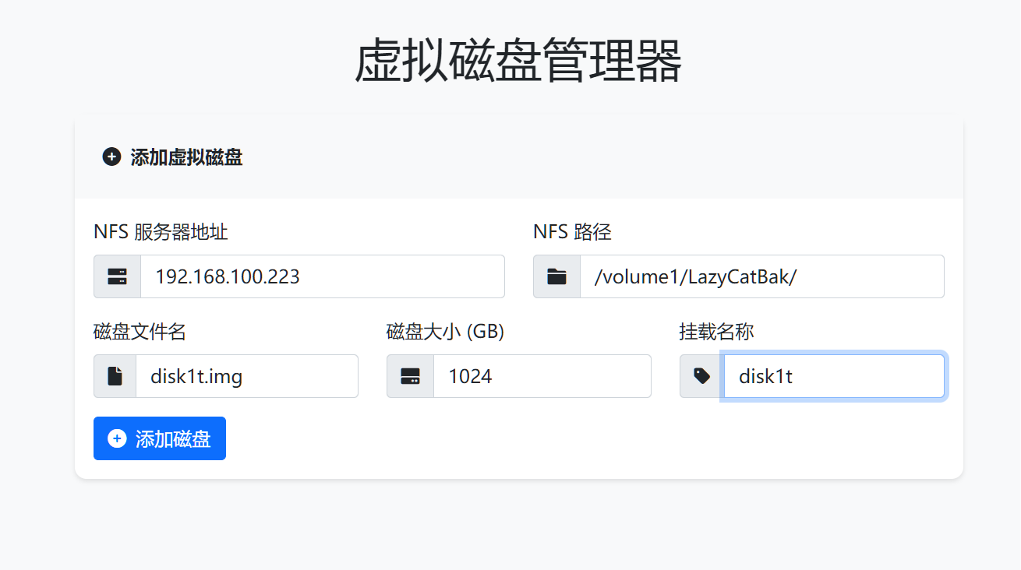Click the folder icon beside NFS path field
1021x570 pixels.
[x=556, y=276]
